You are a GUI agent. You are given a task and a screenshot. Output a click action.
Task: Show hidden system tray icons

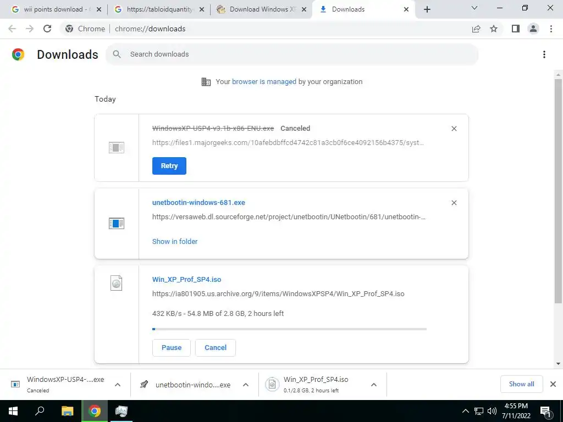[465, 411]
